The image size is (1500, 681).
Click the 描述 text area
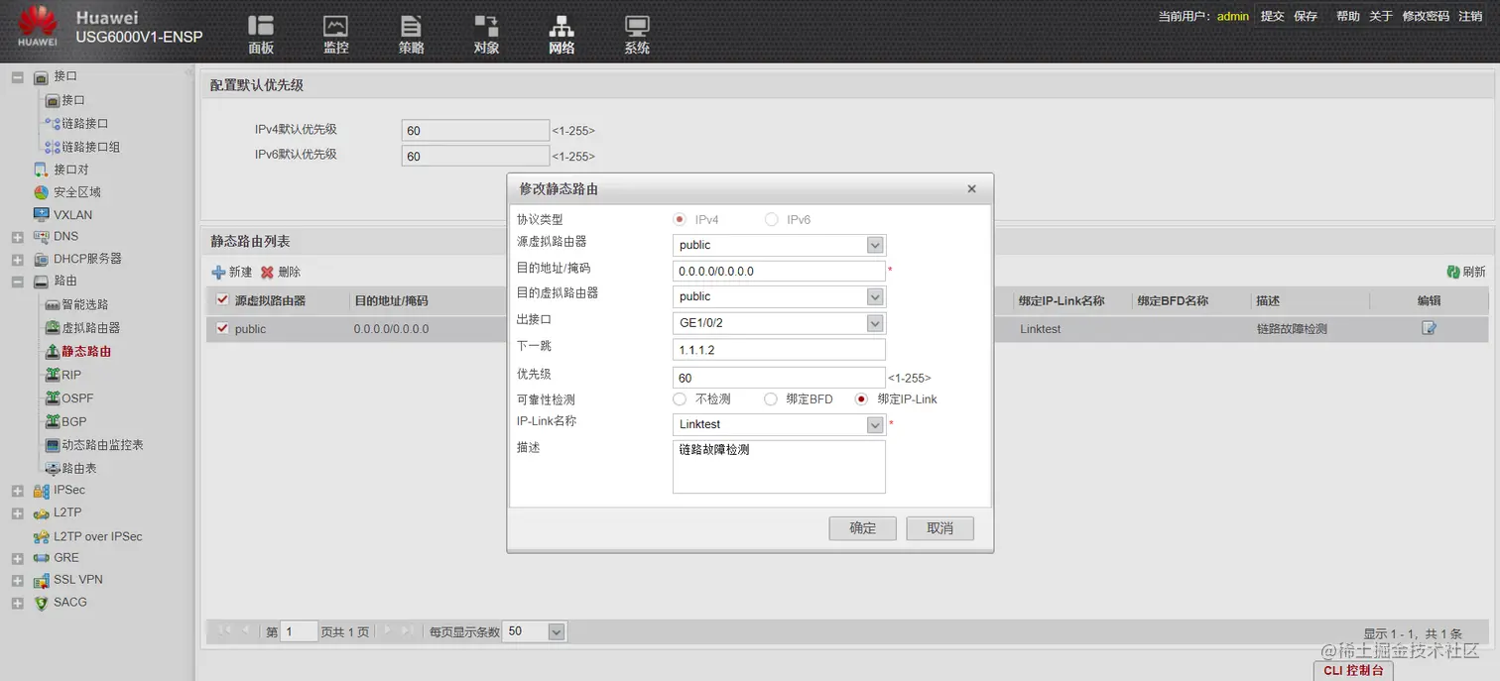[779, 467]
